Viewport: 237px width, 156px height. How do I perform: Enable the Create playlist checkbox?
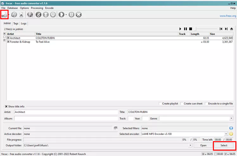pos(160,104)
